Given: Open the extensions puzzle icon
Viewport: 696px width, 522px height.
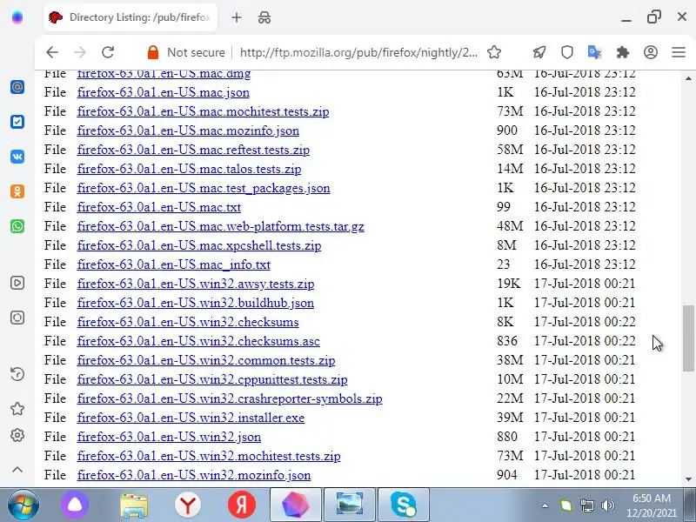Looking at the screenshot, I should (x=623, y=52).
